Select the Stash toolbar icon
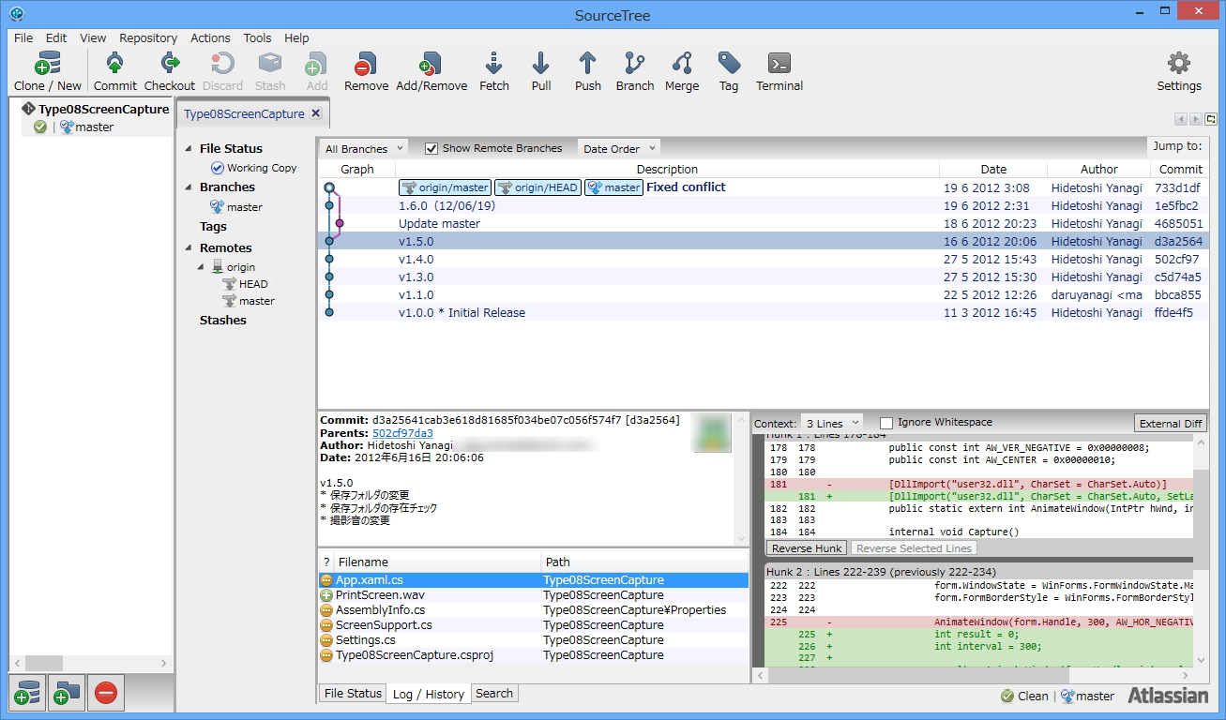The image size is (1226, 720). (x=269, y=70)
